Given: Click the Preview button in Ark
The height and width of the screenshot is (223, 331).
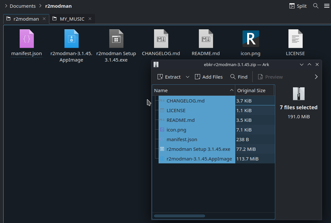Looking at the screenshot, I should click(270, 77).
